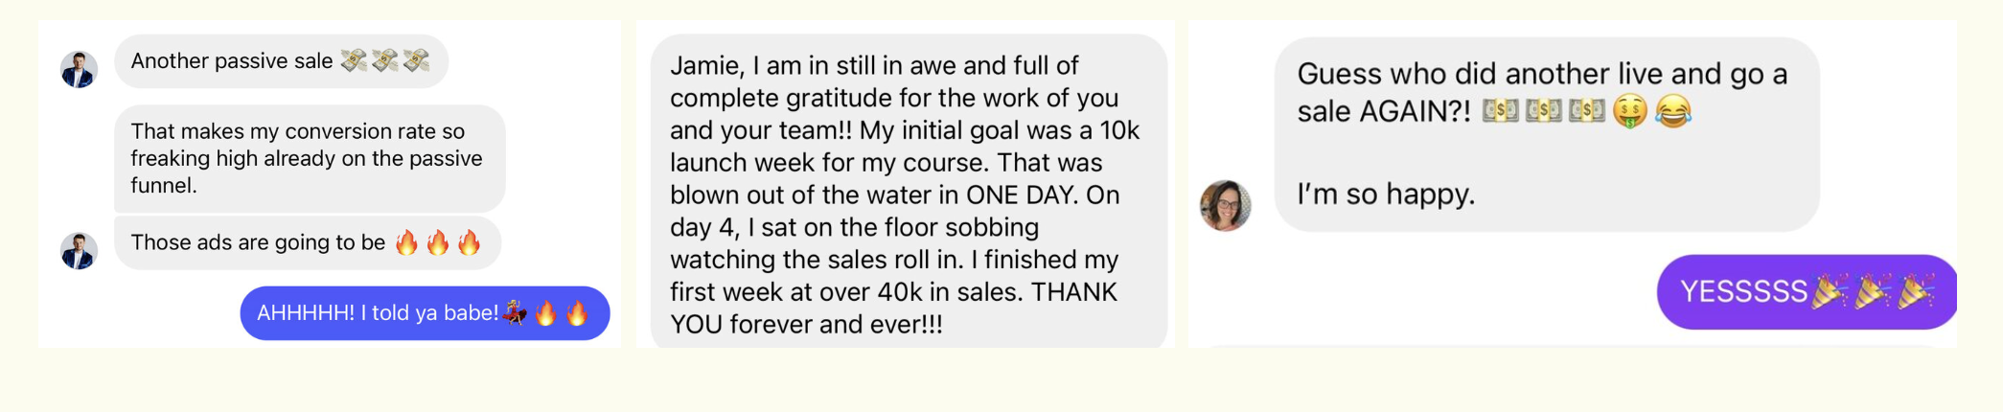The image size is (2003, 412).
Task: Open the woman's avatar beside "I'm so happy."
Action: [1226, 205]
